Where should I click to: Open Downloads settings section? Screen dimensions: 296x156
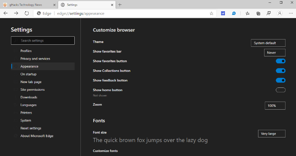tap(43, 97)
